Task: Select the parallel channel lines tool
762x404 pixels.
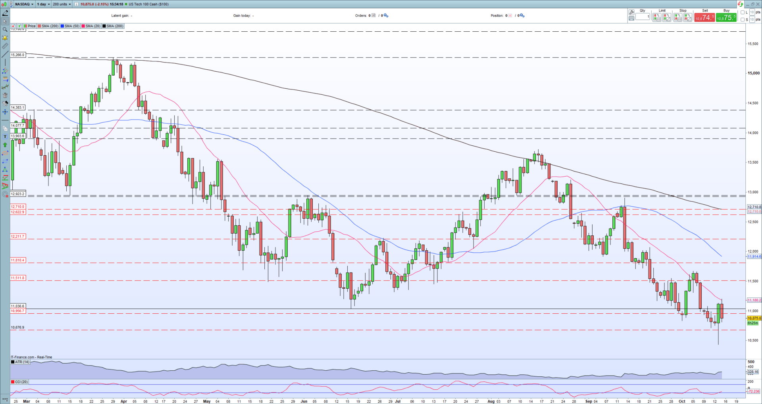Action: [x=5, y=71]
